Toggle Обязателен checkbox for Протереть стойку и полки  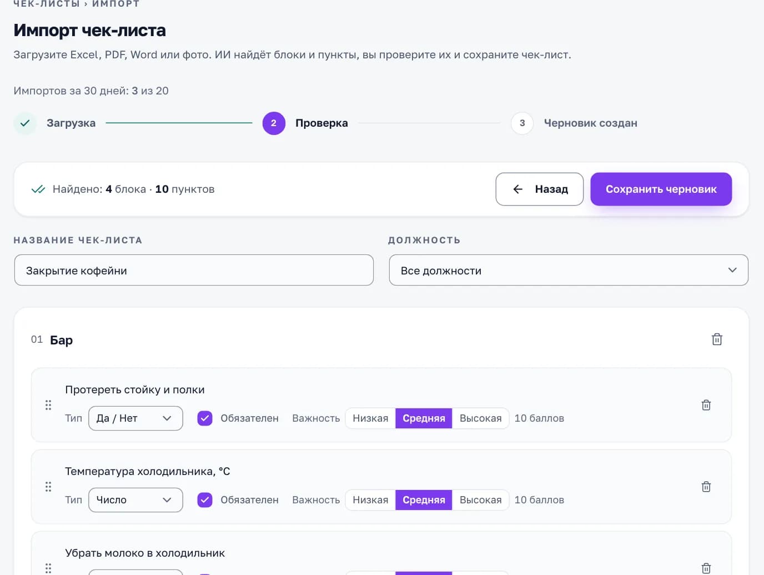(x=205, y=418)
